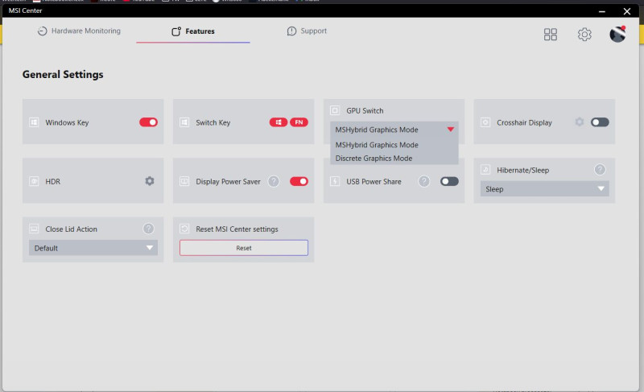The image size is (644, 392).
Task: Click the Display Power Saver card icon
Action: (184, 181)
